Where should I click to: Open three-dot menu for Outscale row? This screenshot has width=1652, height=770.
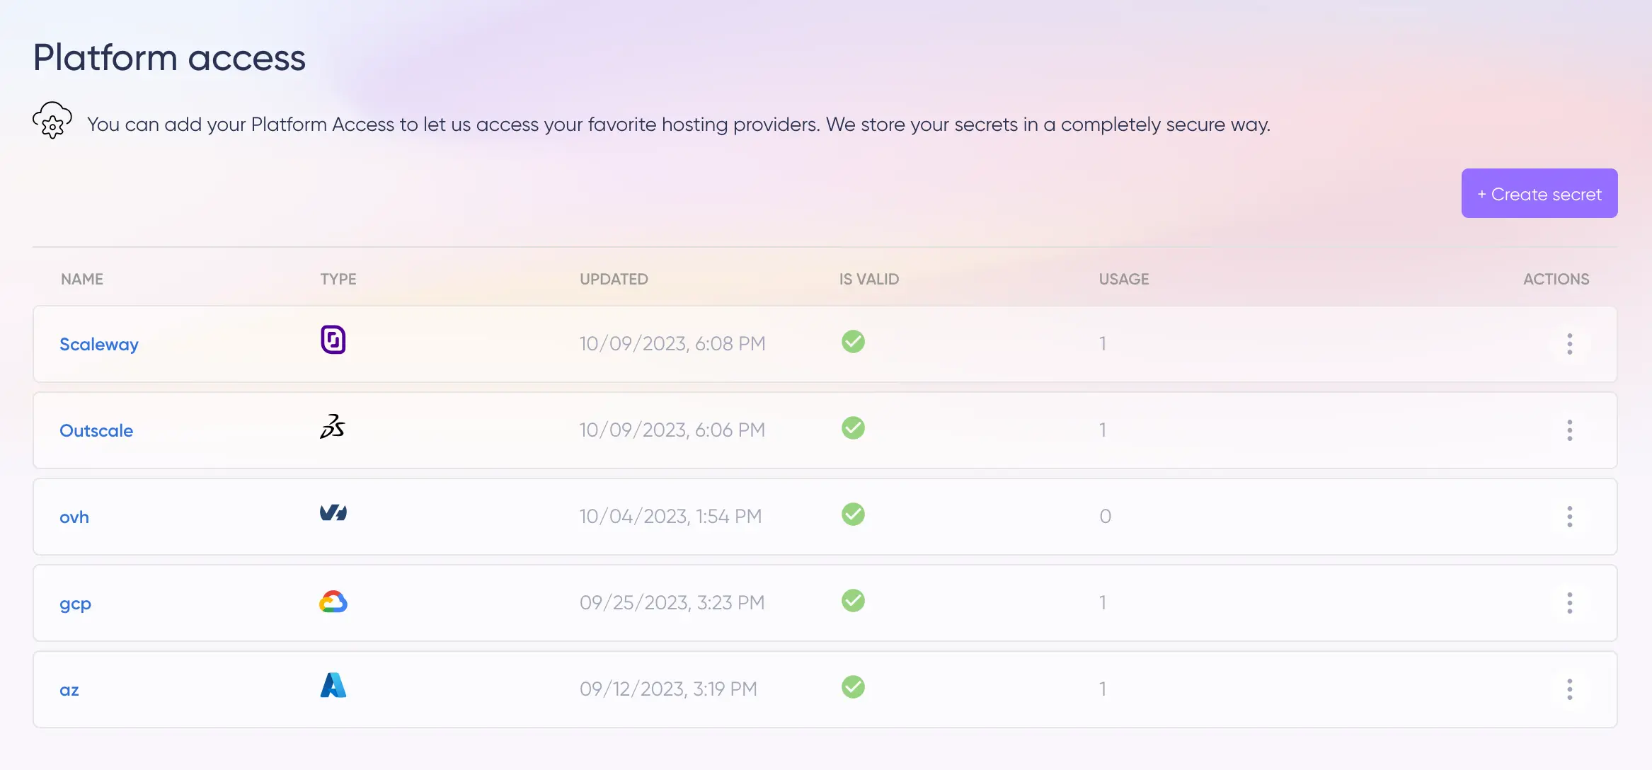pos(1569,430)
